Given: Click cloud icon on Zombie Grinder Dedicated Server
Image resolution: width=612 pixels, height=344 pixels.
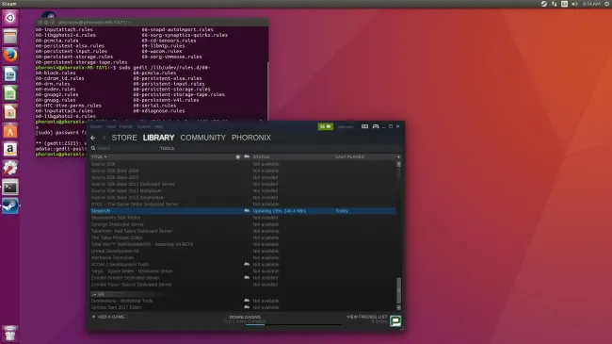Looking at the screenshot, I should click(247, 277).
